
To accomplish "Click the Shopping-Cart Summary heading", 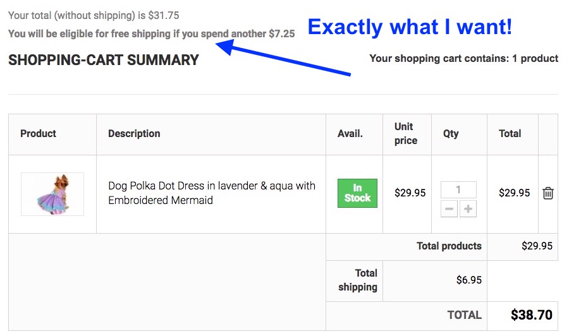I will coord(104,60).
